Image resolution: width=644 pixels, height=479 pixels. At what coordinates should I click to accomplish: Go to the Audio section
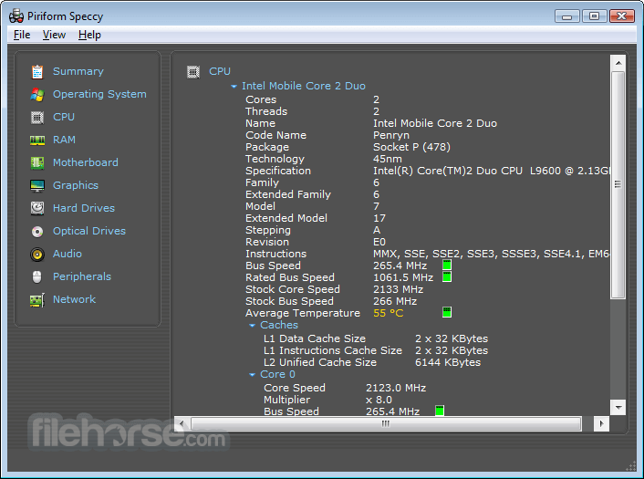(68, 254)
